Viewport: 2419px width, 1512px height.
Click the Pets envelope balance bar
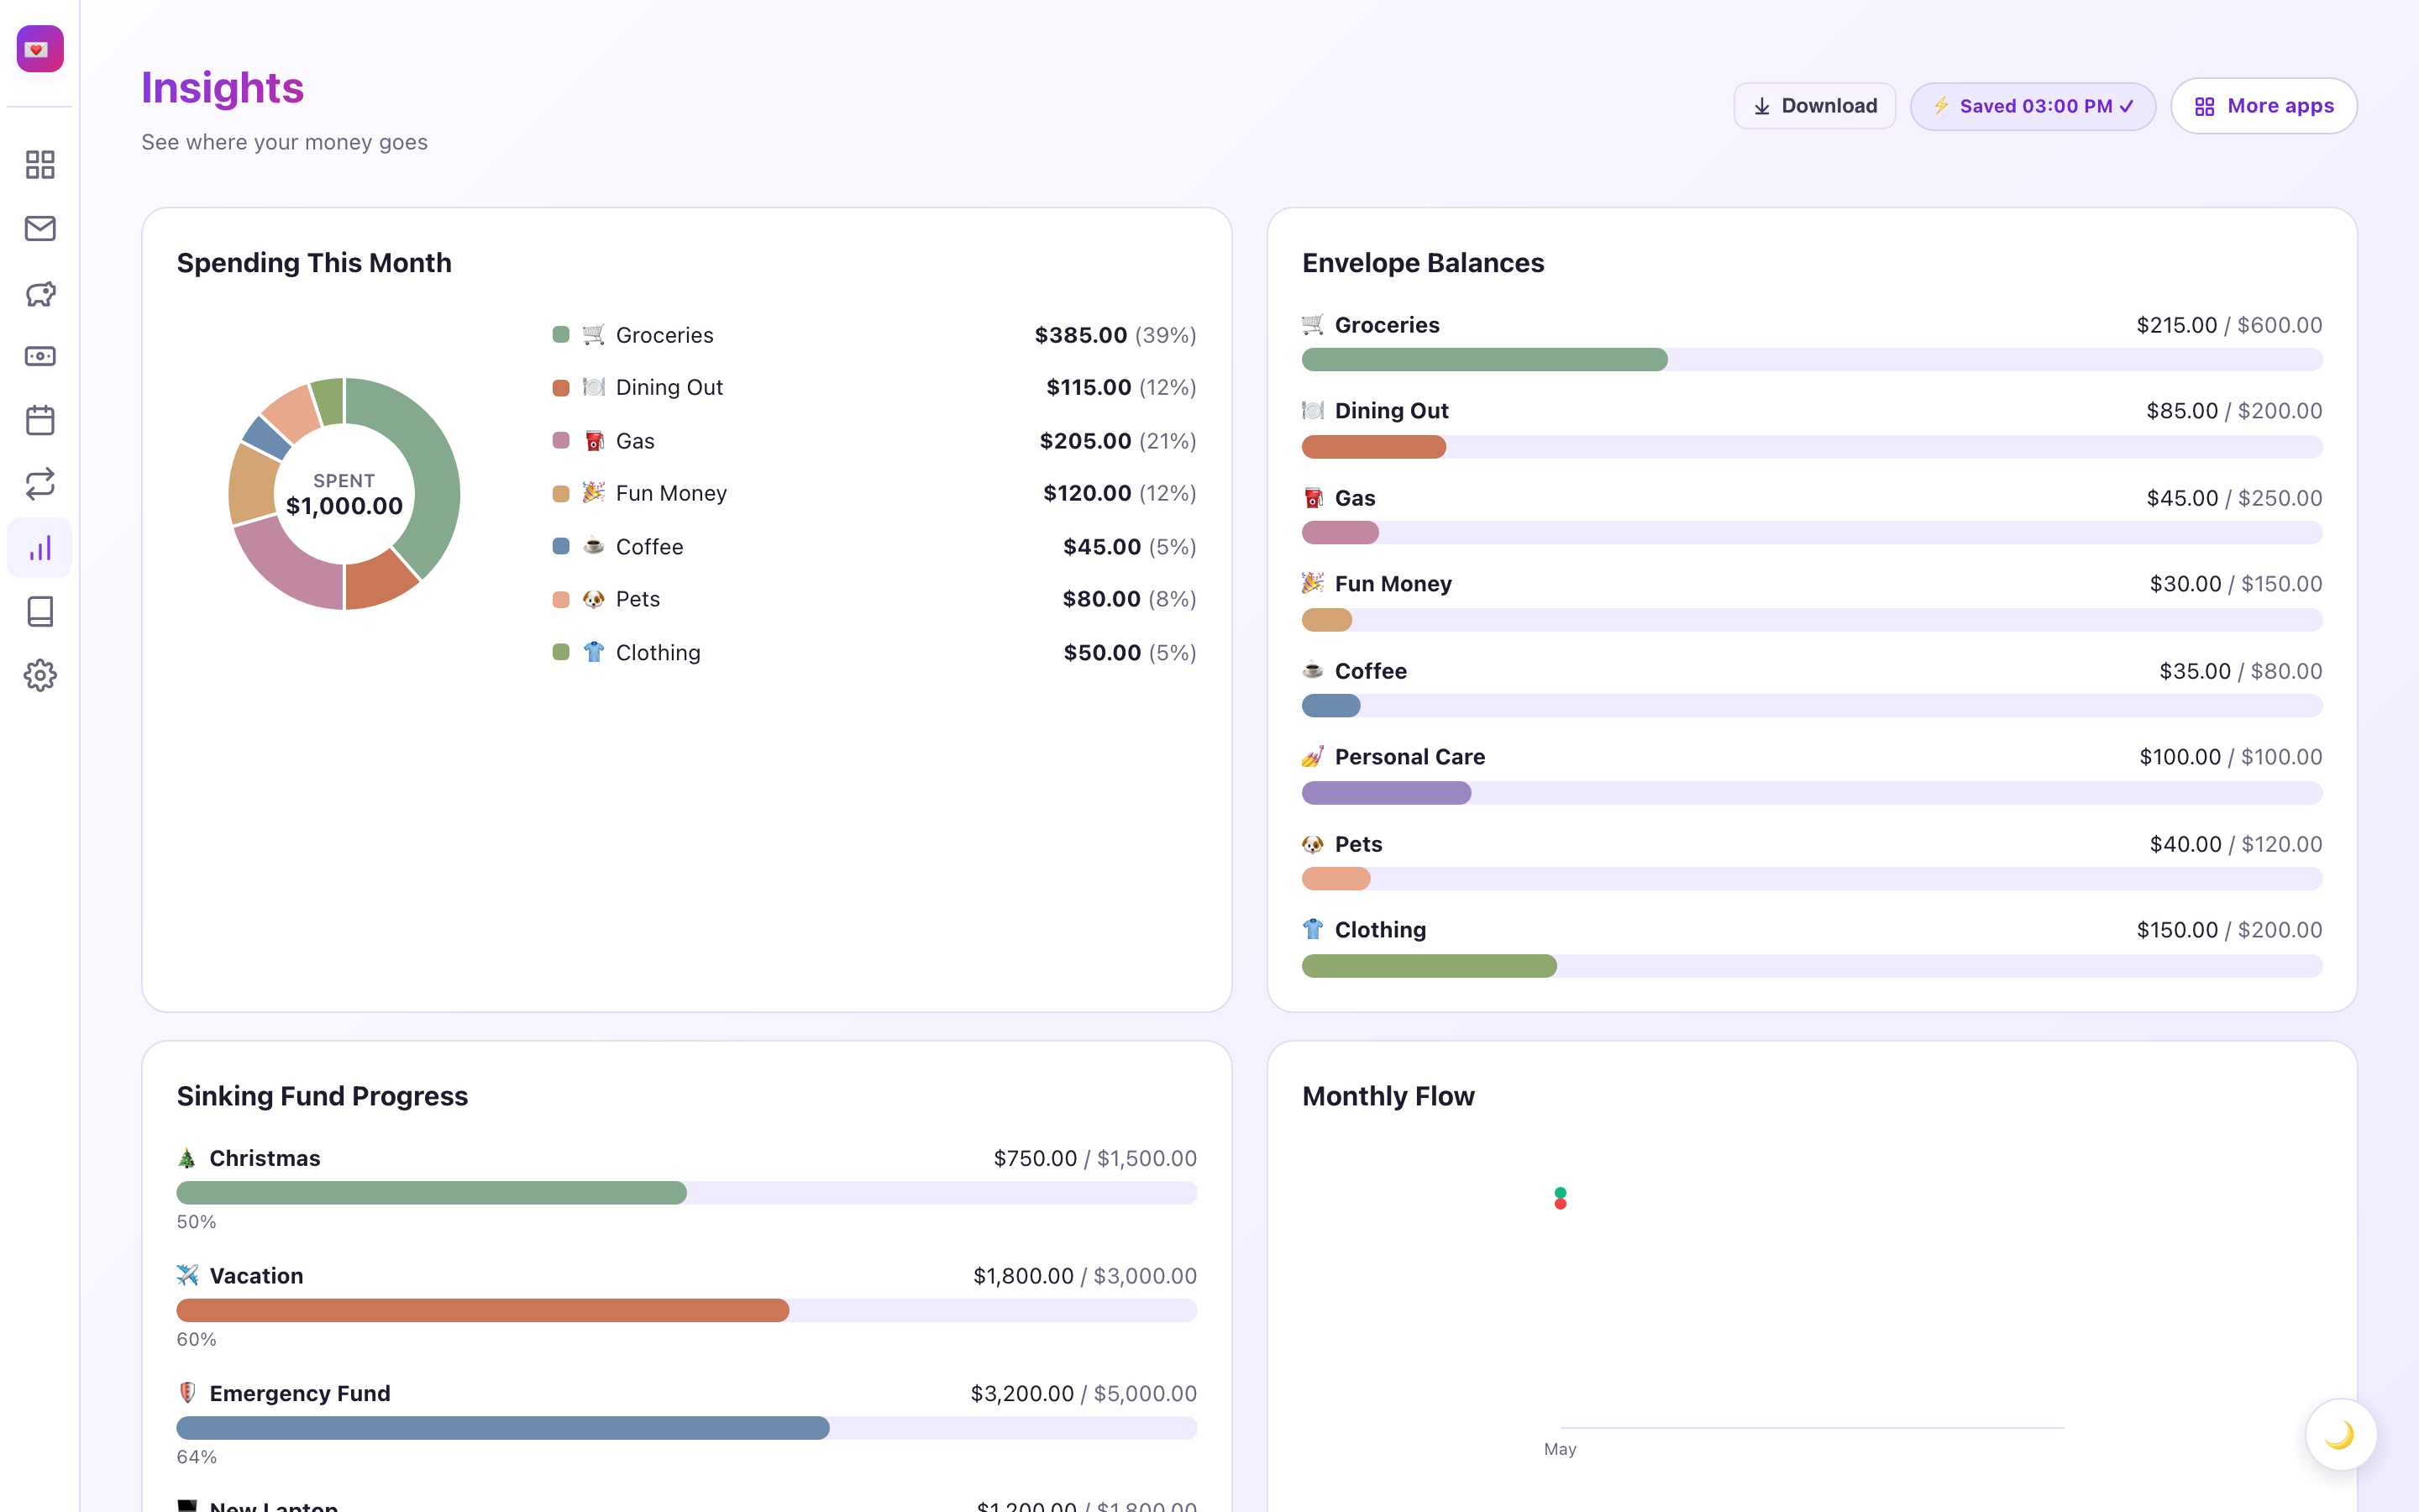pyautogui.click(x=1811, y=879)
